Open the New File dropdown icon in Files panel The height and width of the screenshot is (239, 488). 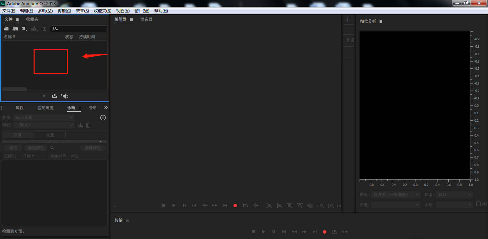tap(24, 29)
